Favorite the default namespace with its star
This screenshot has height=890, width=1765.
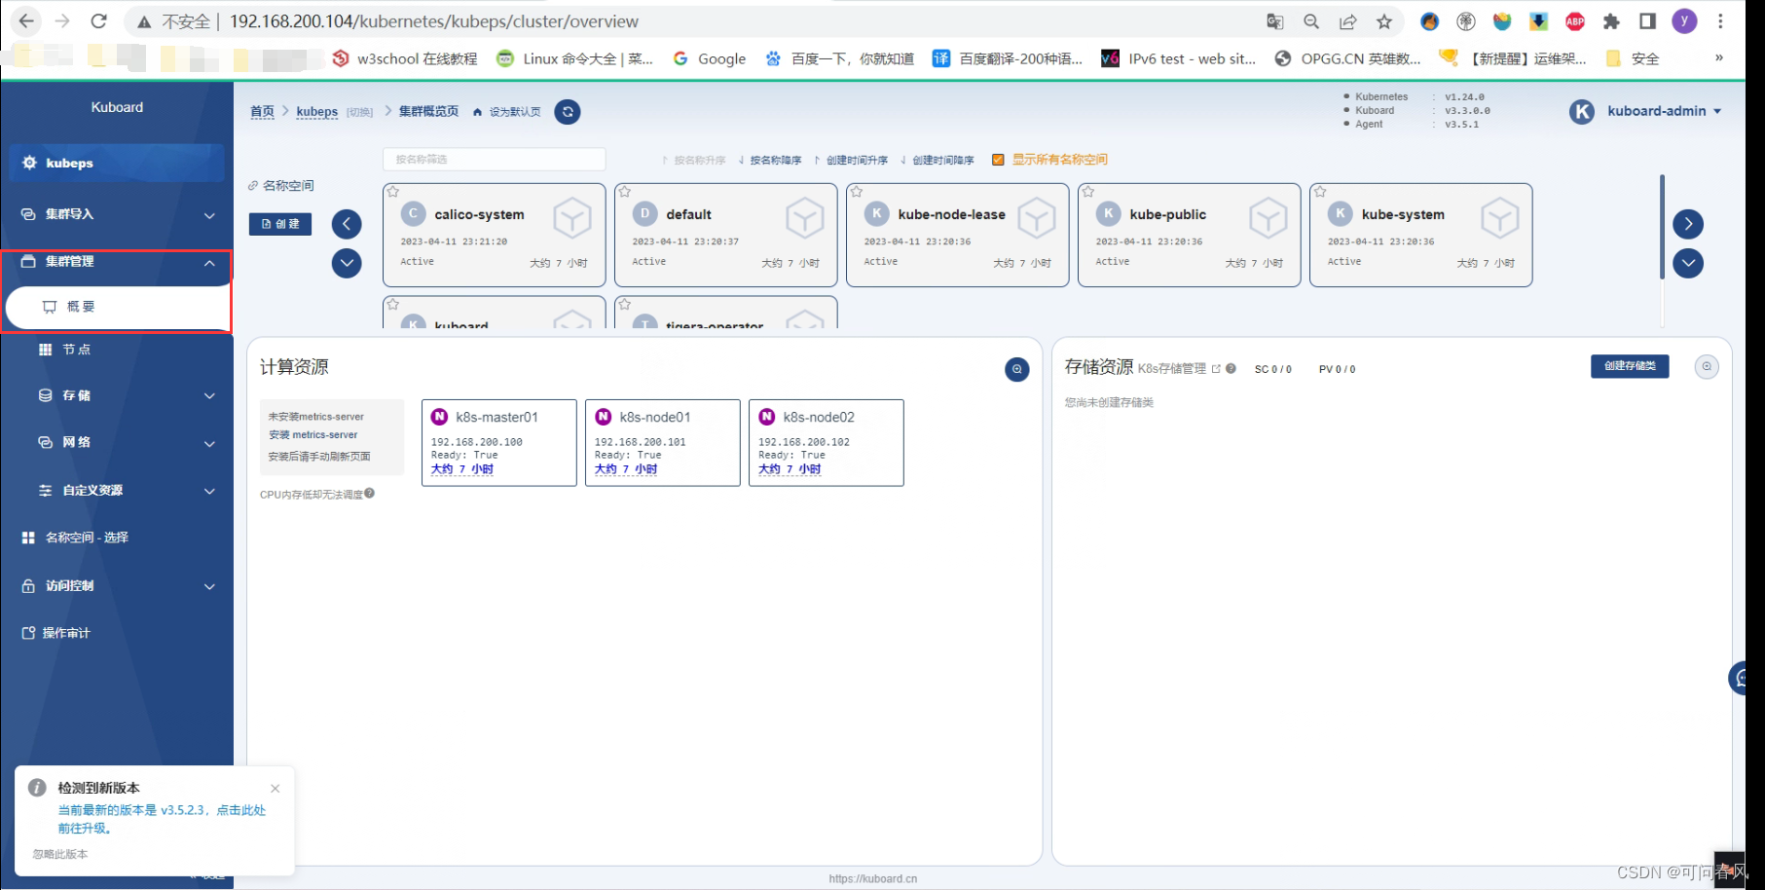pyautogui.click(x=625, y=192)
